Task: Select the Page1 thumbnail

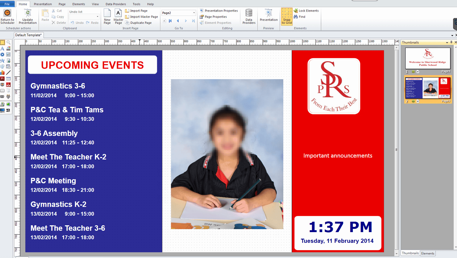Action: (427, 59)
